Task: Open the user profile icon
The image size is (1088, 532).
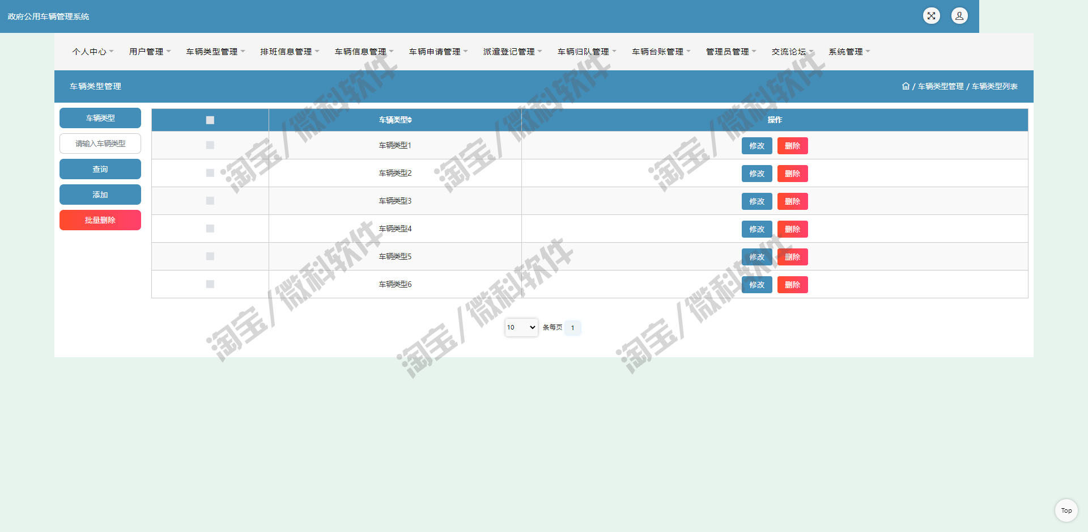Action: [959, 16]
